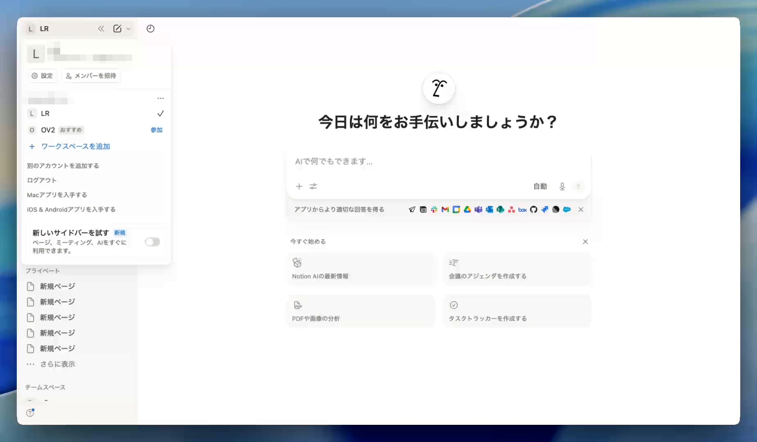Open the 会議のアジェンダを作成する card
757x442 pixels.
tap(517, 269)
